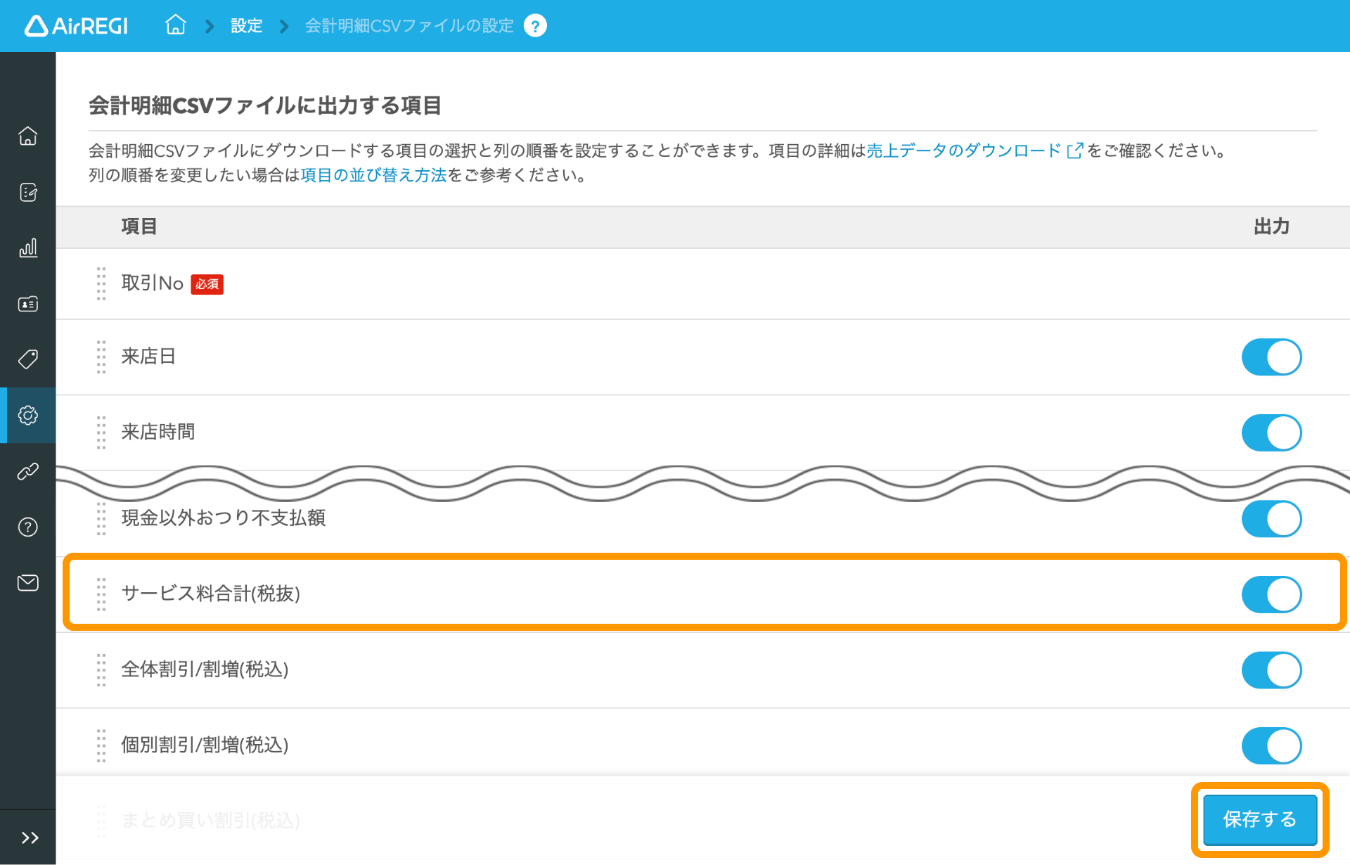Viewport: 1350px width, 865px height.
Task: Click the 出力 column header
Action: coord(1271,226)
